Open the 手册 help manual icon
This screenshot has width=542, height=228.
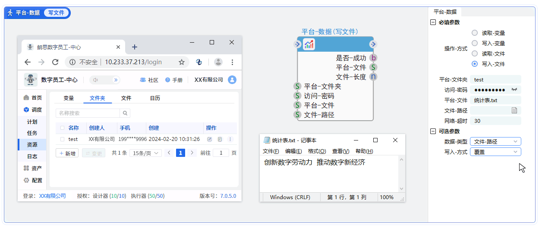point(167,80)
